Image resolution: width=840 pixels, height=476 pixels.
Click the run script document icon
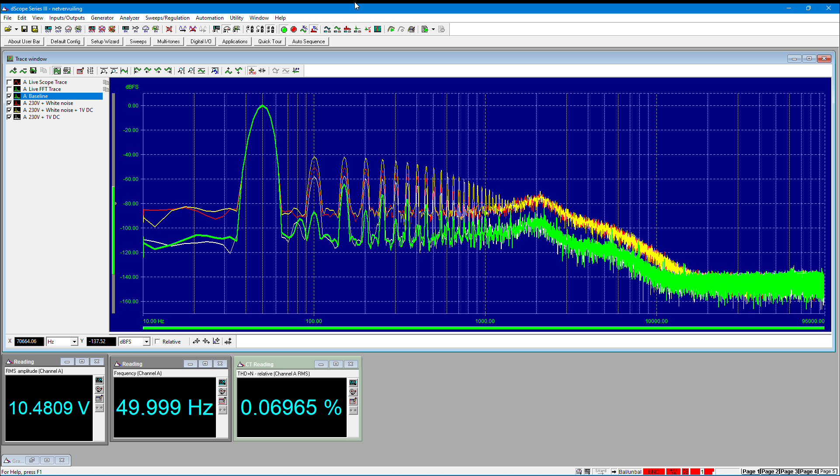[424, 29]
